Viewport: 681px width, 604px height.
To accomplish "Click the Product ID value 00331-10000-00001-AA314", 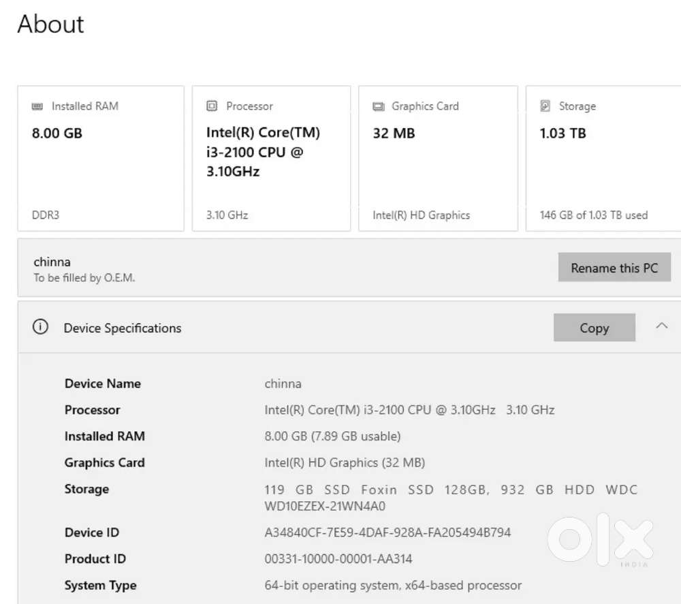I will click(338, 559).
